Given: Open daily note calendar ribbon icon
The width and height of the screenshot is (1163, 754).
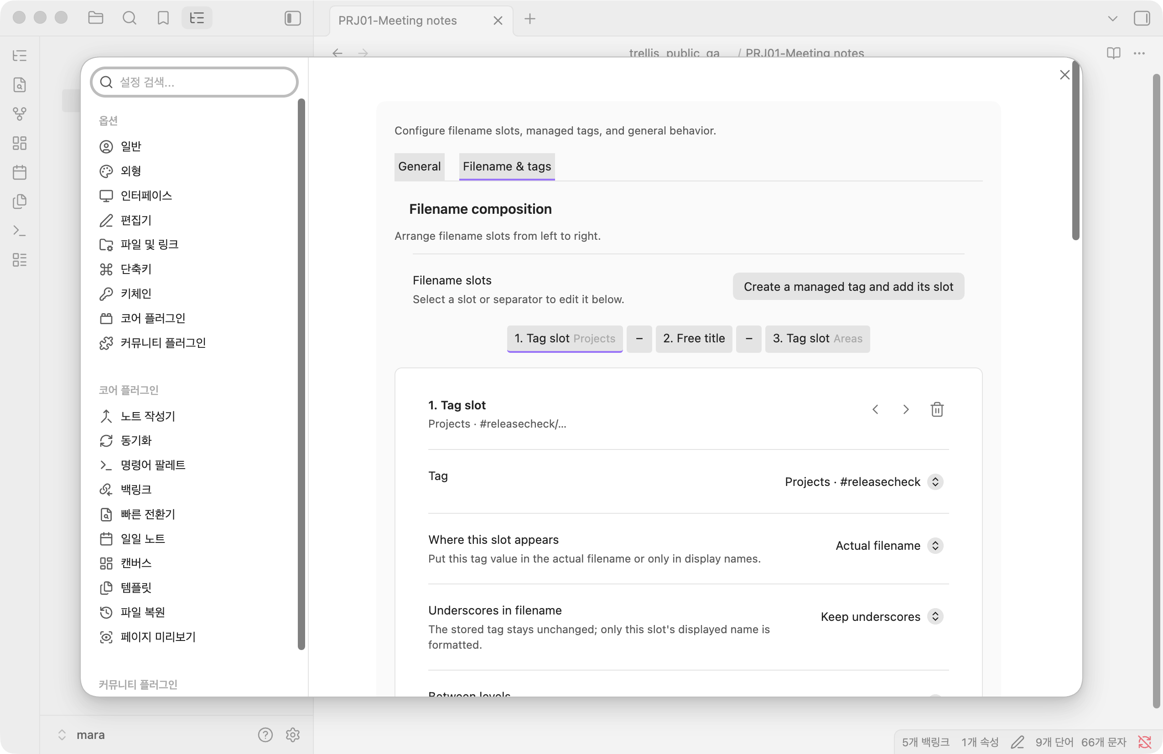Looking at the screenshot, I should [20, 172].
